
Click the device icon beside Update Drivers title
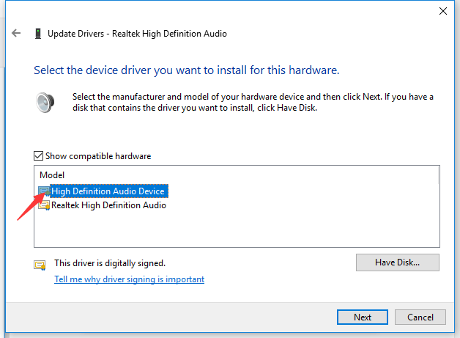pyautogui.click(x=37, y=34)
